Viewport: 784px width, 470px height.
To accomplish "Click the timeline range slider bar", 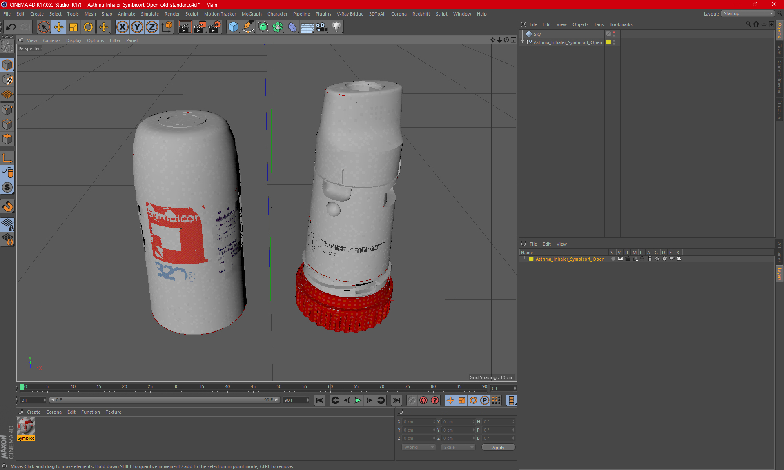I will click(x=165, y=400).
